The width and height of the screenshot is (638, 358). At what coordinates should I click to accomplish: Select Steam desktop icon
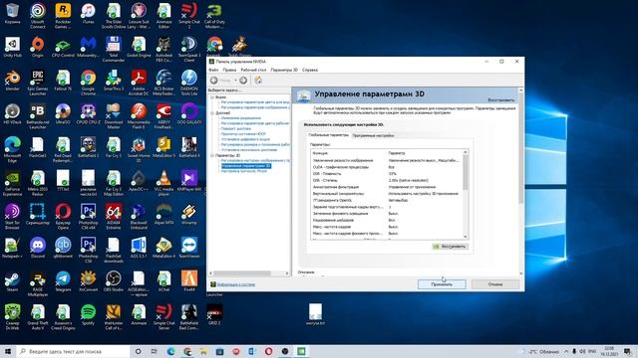coord(12,281)
